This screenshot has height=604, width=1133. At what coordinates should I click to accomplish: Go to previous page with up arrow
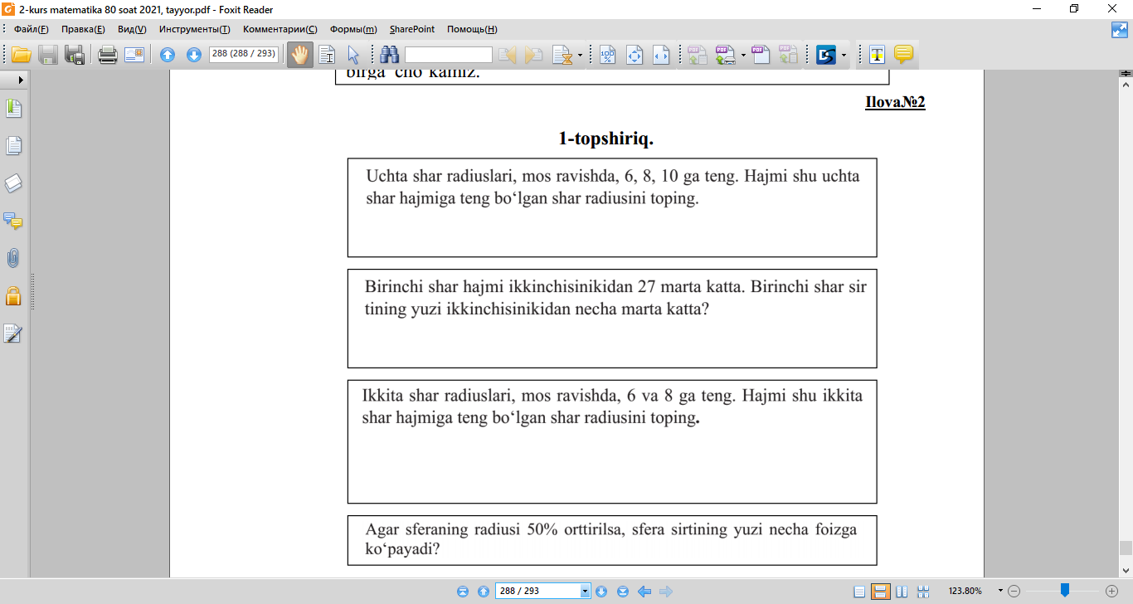[x=168, y=56]
